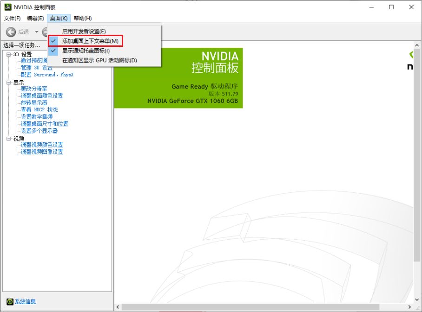Viewport: 422px width, 312px height.
Task: Uncheck 添加桌面上下文菜单(M) option
Action: click(105, 41)
